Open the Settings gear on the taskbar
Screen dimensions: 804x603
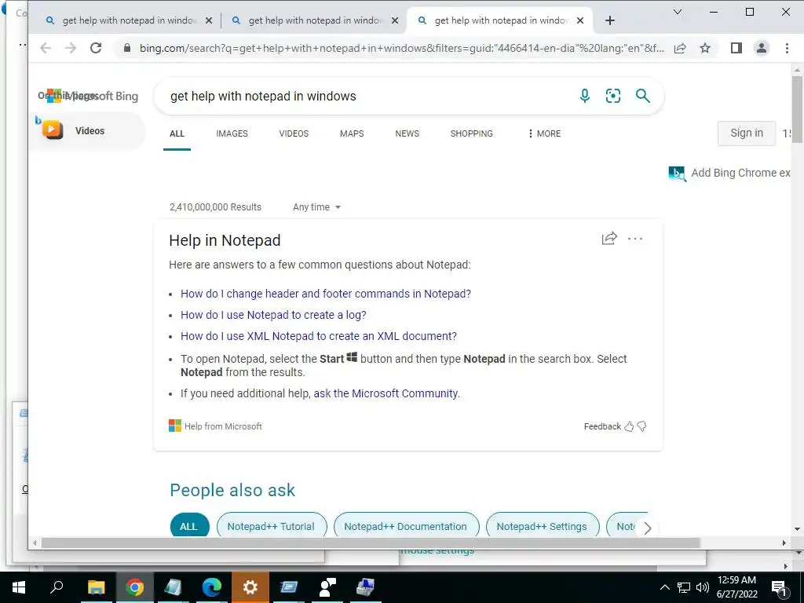click(250, 587)
